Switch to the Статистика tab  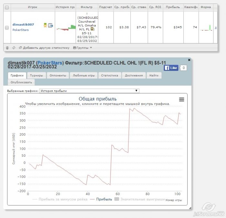[x=109, y=75]
